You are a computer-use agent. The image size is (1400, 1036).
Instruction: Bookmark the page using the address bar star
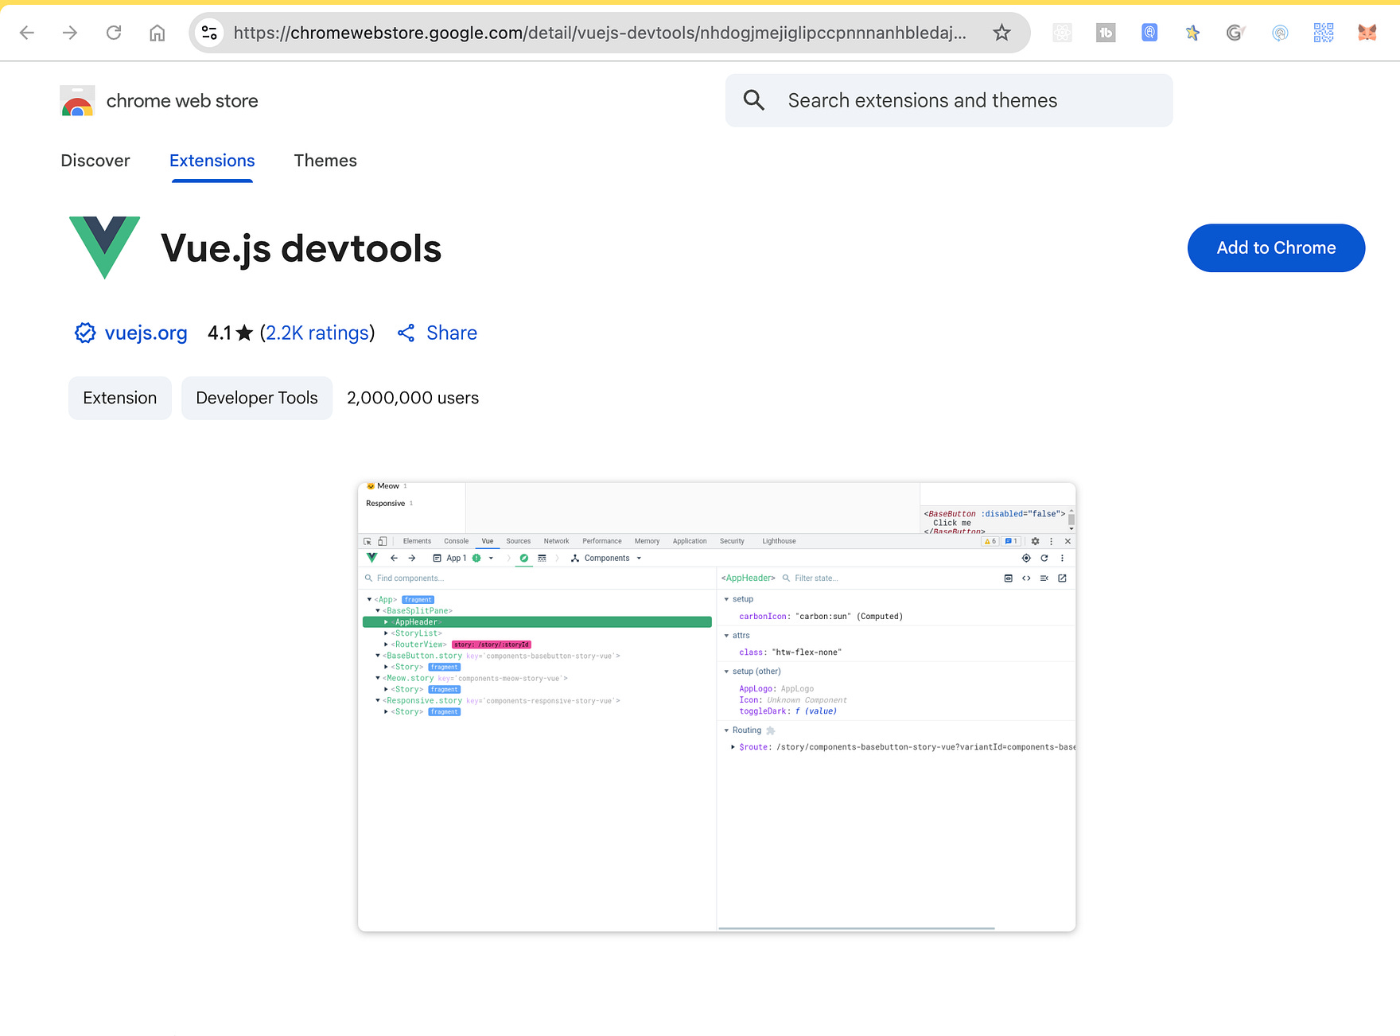[1001, 33]
